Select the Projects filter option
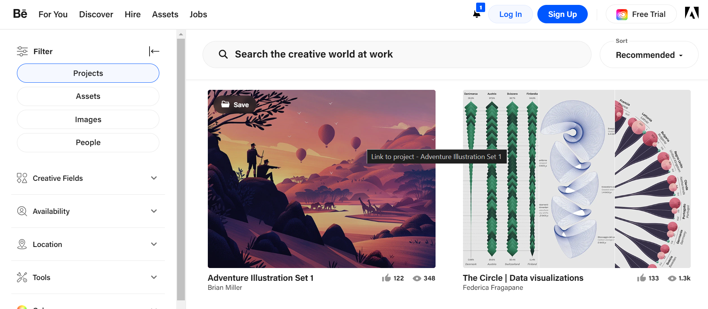Screen dimensions: 708x309 tap(88, 73)
